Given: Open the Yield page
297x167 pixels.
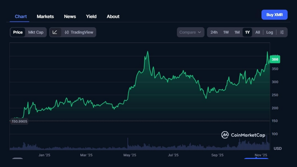Looking at the screenshot, I should pyautogui.click(x=91, y=17).
